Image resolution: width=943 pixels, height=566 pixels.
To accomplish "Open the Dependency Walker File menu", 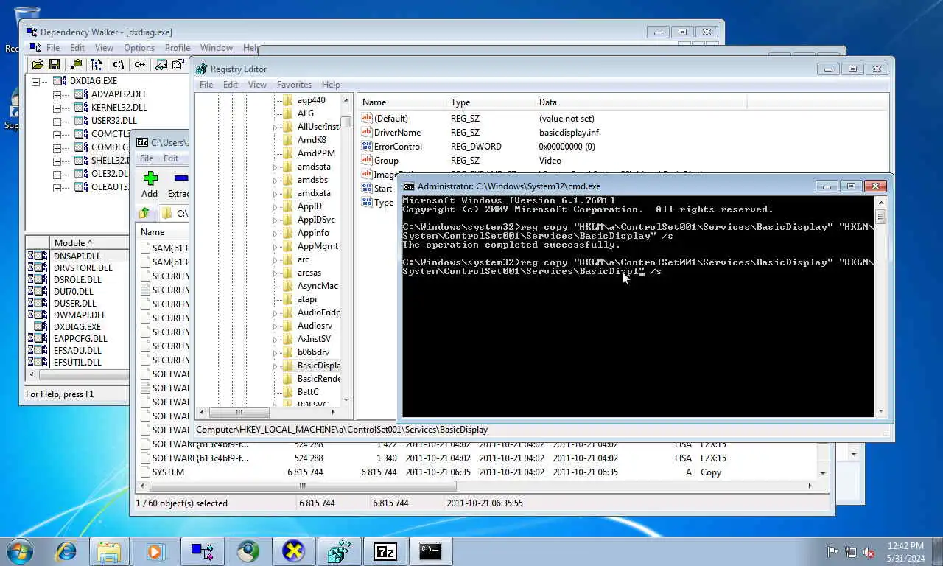I will pyautogui.click(x=53, y=47).
